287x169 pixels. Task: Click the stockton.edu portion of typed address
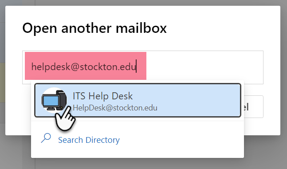108,67
